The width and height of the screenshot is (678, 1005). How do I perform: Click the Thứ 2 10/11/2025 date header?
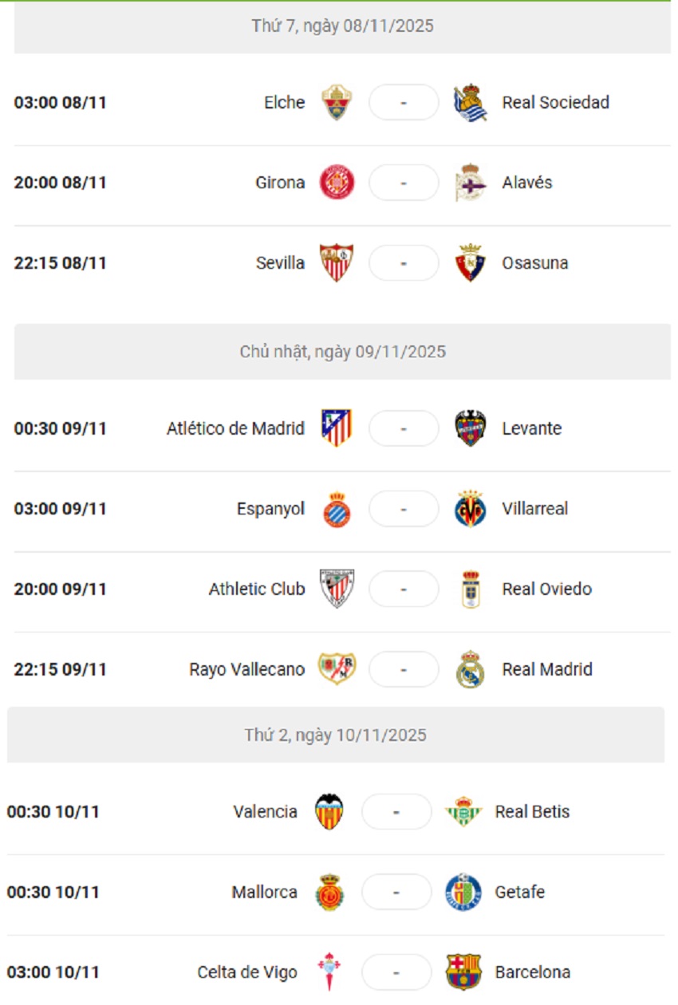(336, 735)
